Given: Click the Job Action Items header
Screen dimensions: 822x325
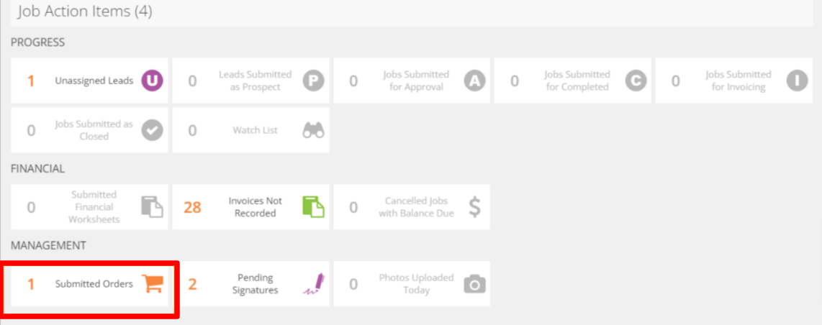Looking at the screenshot, I should pyautogui.click(x=85, y=12).
